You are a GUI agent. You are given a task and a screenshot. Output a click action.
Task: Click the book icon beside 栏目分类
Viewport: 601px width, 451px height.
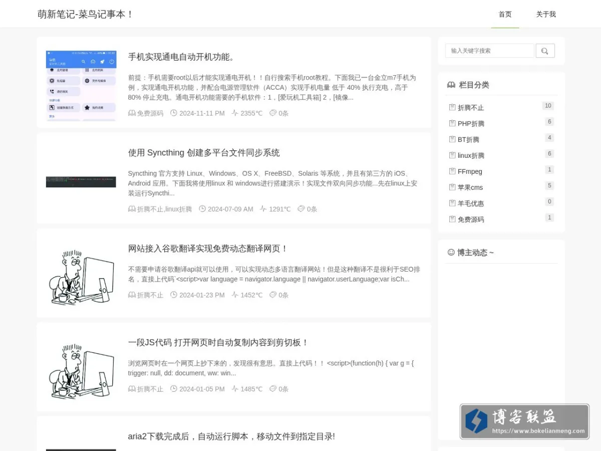click(x=451, y=85)
